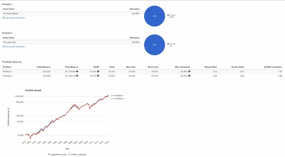The image size is (285, 157).
Task: Select Portfolio 1 in growth chart legend
Action: (117, 96)
